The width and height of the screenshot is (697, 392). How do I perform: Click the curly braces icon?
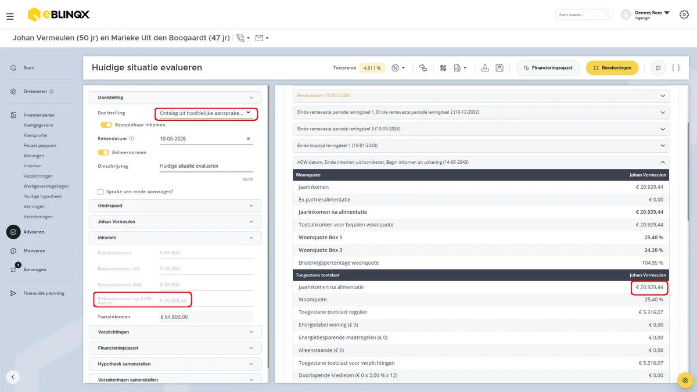tap(676, 68)
